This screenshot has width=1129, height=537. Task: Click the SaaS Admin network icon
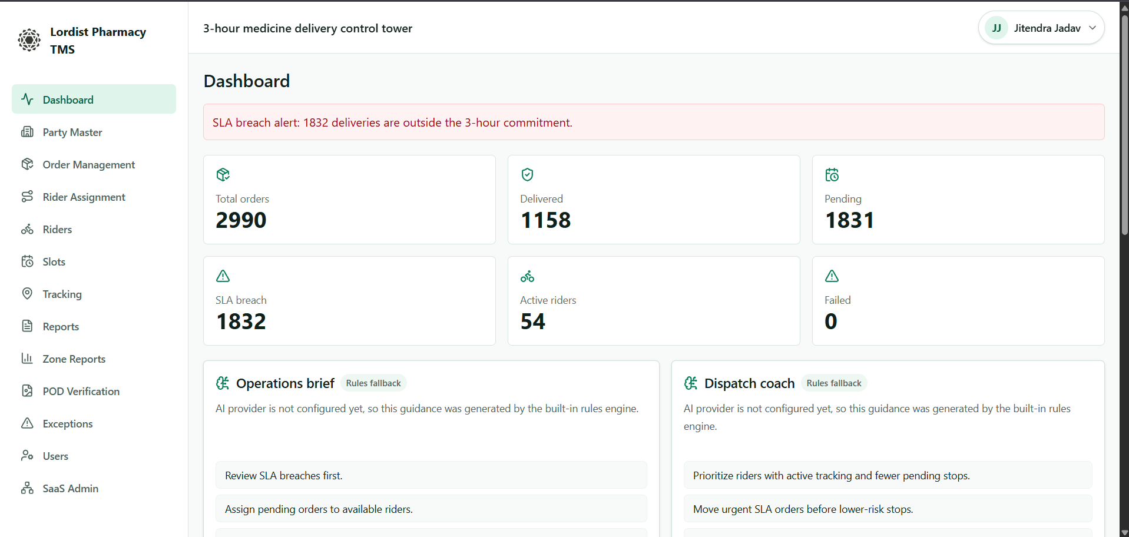point(27,488)
